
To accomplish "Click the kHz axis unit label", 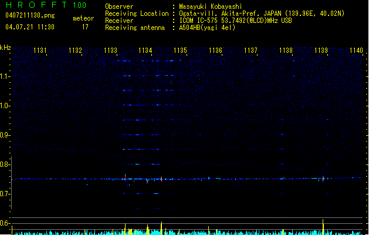I will (x=5, y=48).
